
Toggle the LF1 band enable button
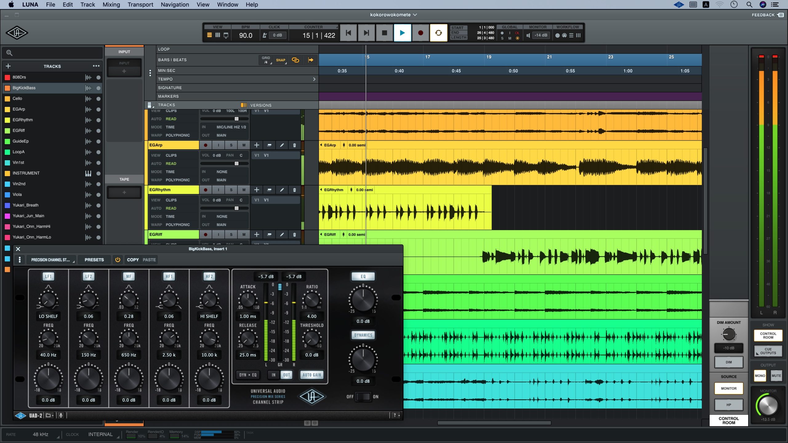coord(48,277)
